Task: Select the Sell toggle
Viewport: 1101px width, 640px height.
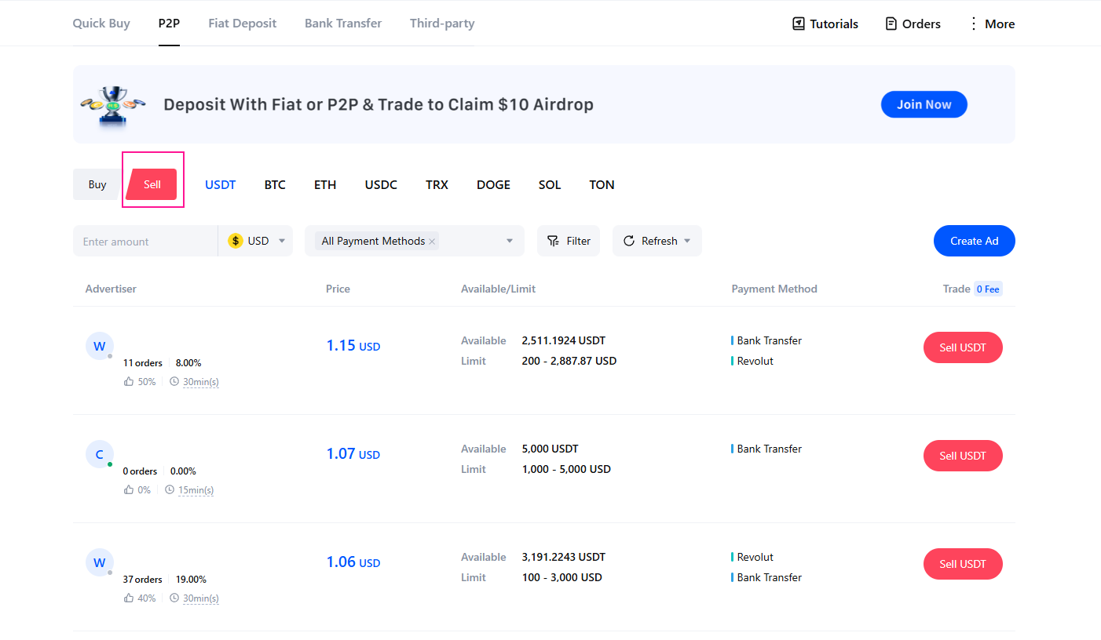Action: pyautogui.click(x=152, y=184)
